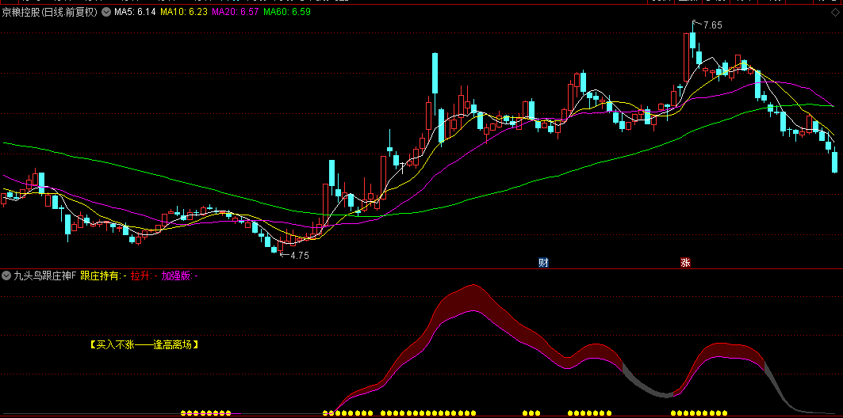
Task: Select the MA10: 6.23 moving average label
Action: (x=183, y=12)
